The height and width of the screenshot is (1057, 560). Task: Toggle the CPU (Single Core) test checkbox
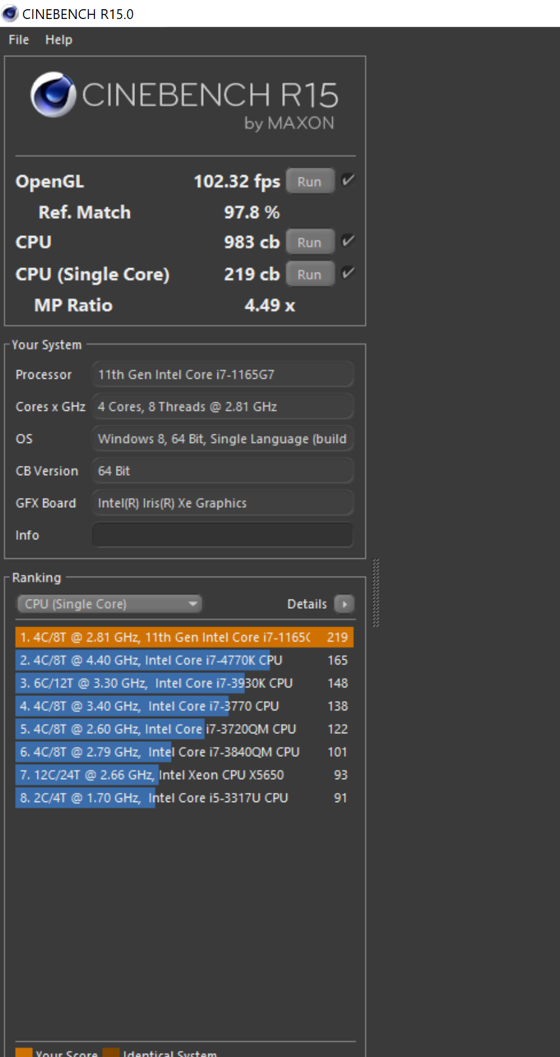(x=348, y=273)
